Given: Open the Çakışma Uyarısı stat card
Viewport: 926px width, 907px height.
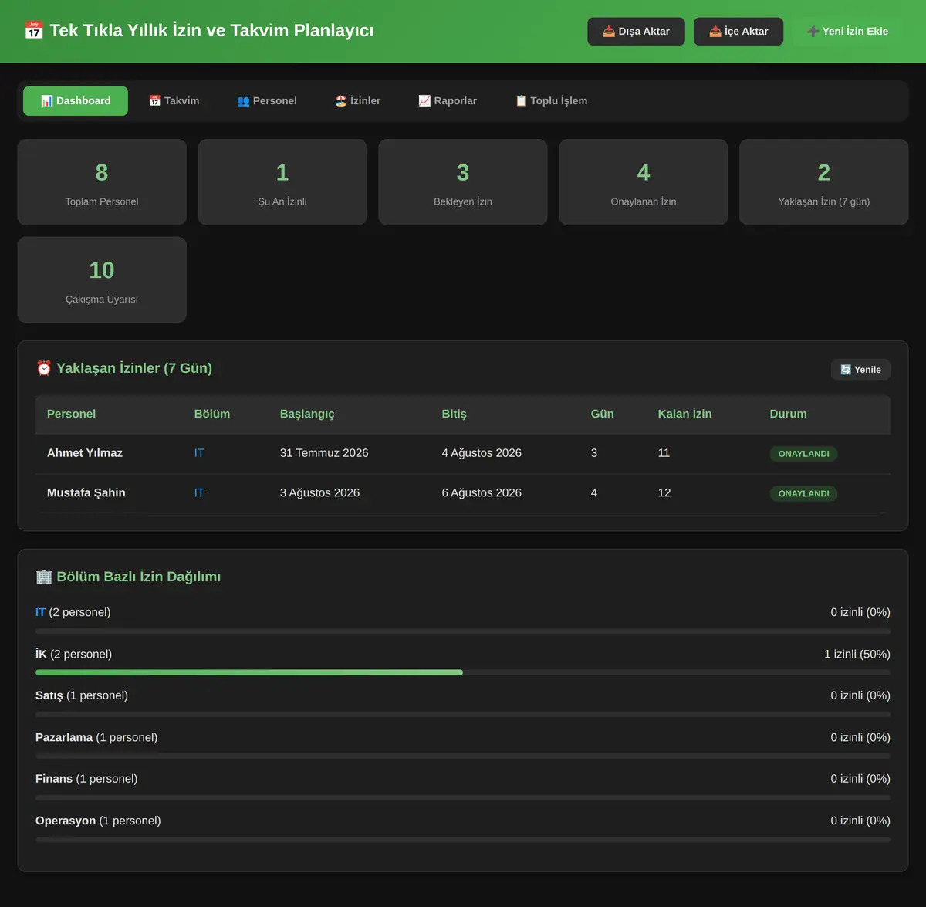Looking at the screenshot, I should point(102,280).
